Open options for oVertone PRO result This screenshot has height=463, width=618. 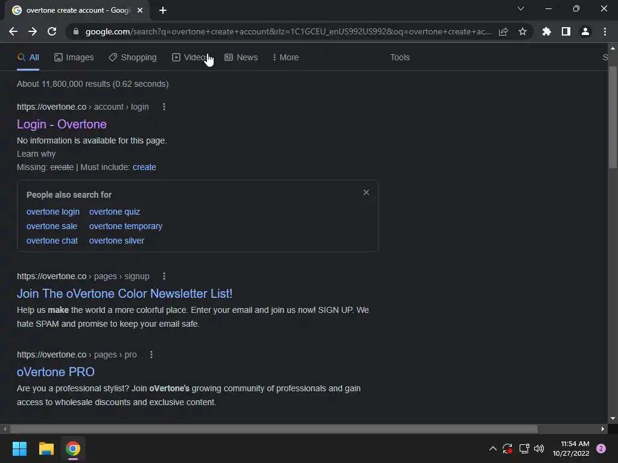coord(151,354)
